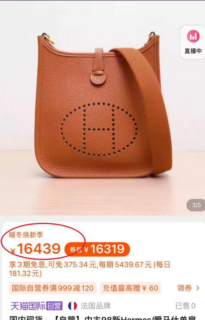The height and width of the screenshot is (320, 205).
Task: Open the 3/5 image counter indicator
Action: [196, 205]
